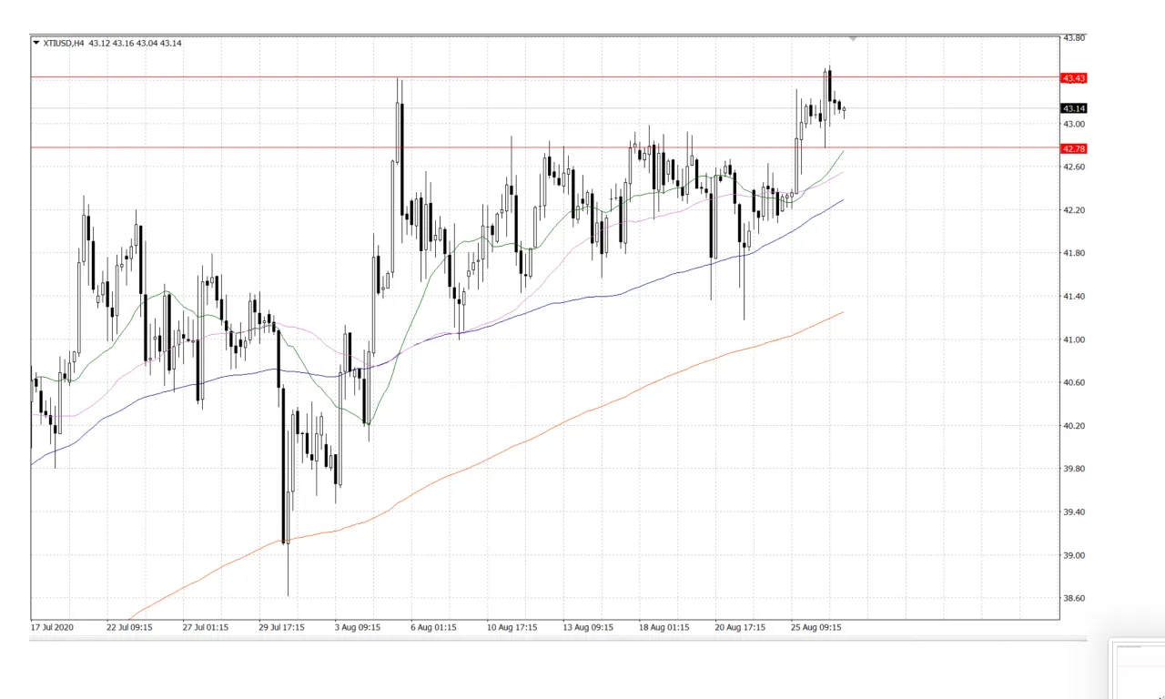Click the 3 Aug 09:15 time label
This screenshot has height=699, width=1165.
358,627
